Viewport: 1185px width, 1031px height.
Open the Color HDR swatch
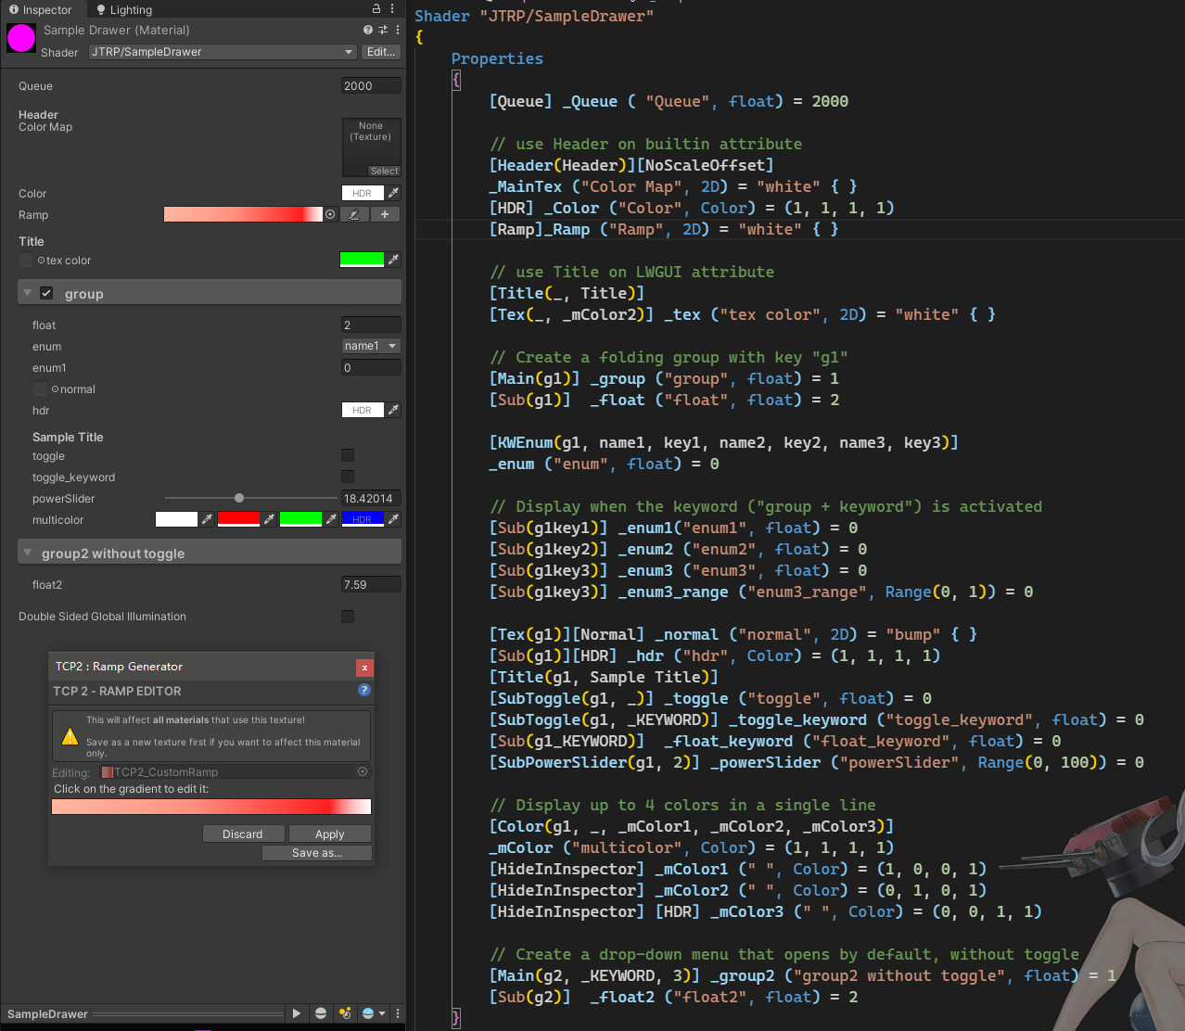coord(363,193)
